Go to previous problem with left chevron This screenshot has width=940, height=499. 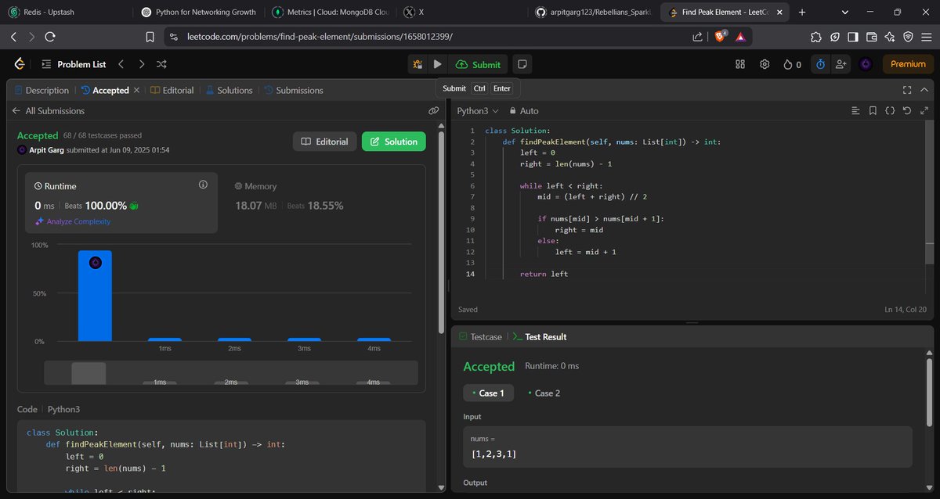click(121, 64)
